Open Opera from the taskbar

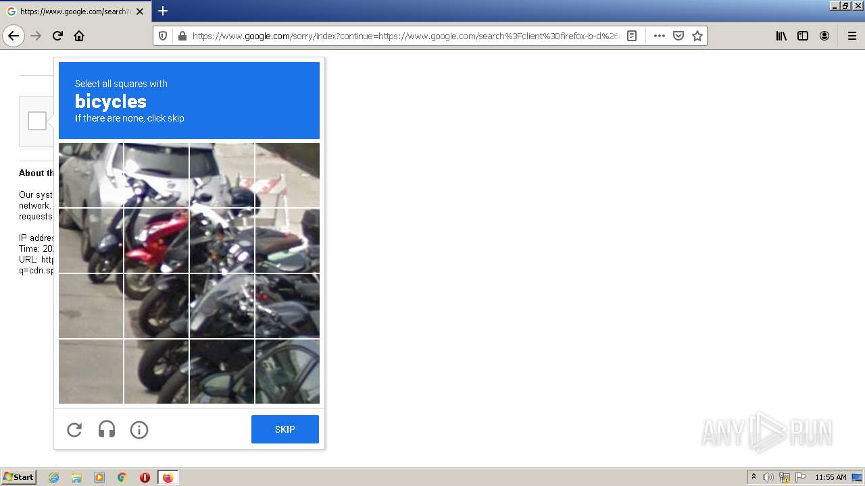coord(145,477)
